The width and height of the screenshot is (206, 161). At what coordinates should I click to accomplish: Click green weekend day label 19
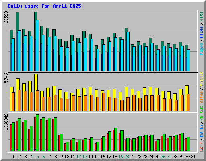click(121, 157)
